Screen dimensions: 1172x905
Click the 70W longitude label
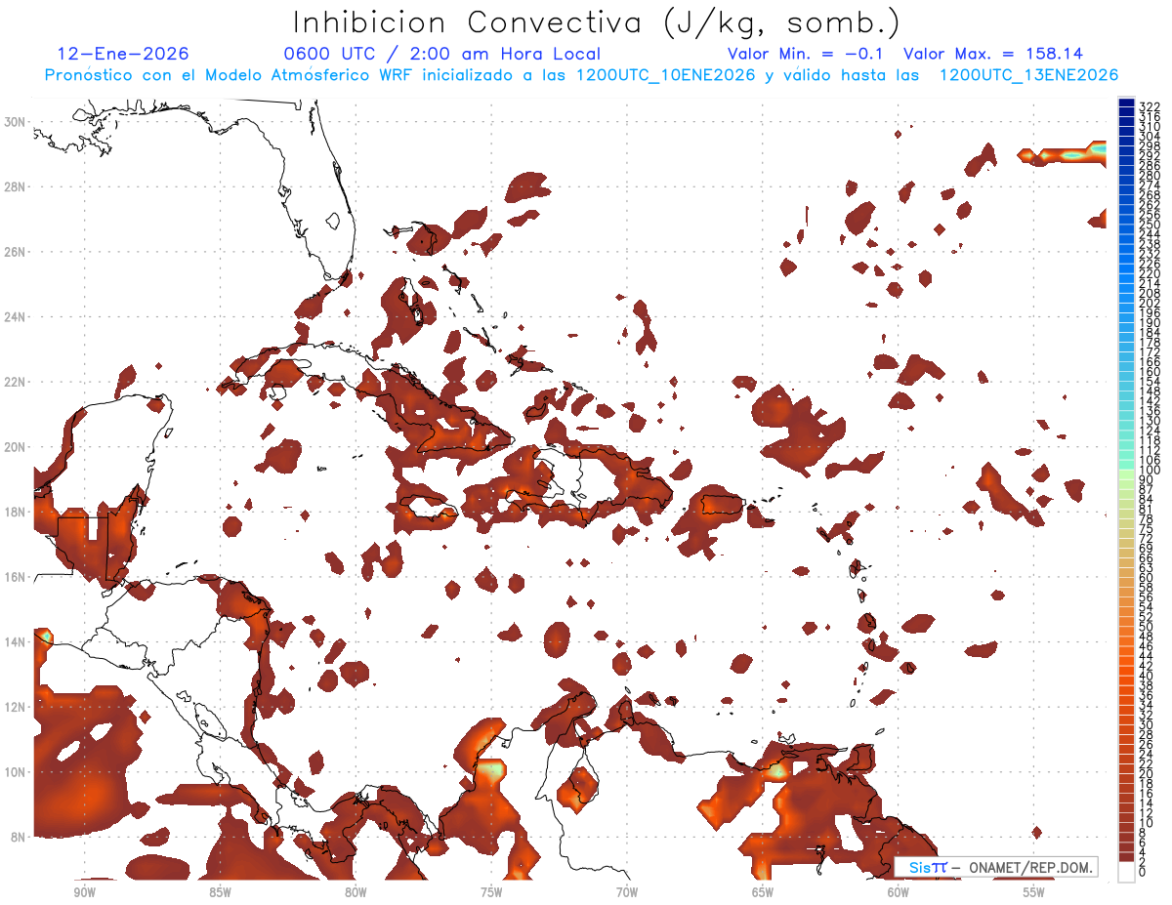point(627,892)
